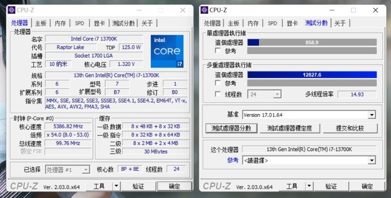Click 倍频 value x 54.0 (8.0 - 53.0)
This screenshot has height=198, width=391.
tap(68, 134)
